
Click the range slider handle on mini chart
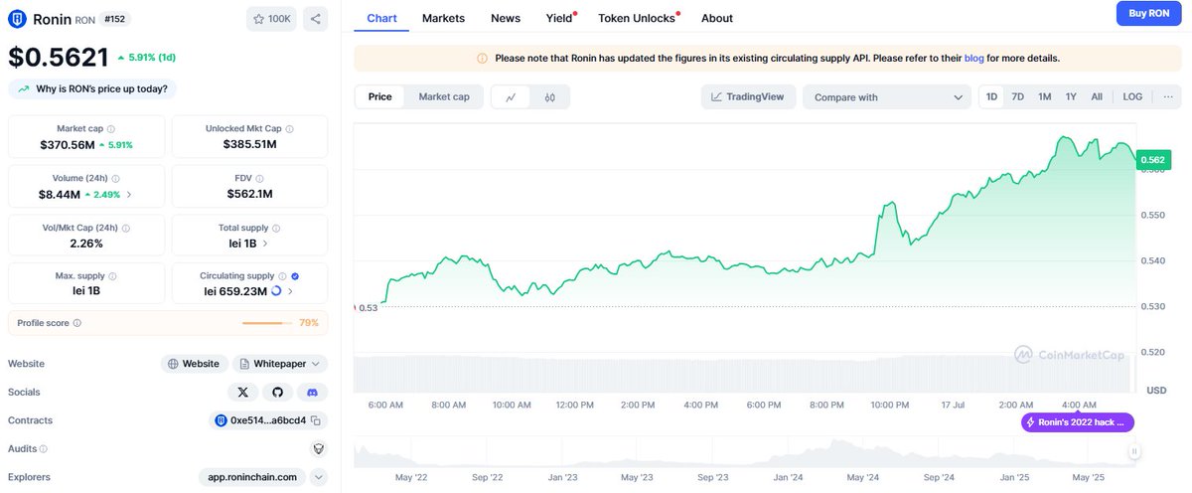pos(1134,452)
